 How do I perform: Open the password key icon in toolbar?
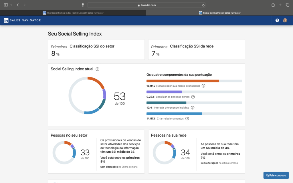(83, 5)
